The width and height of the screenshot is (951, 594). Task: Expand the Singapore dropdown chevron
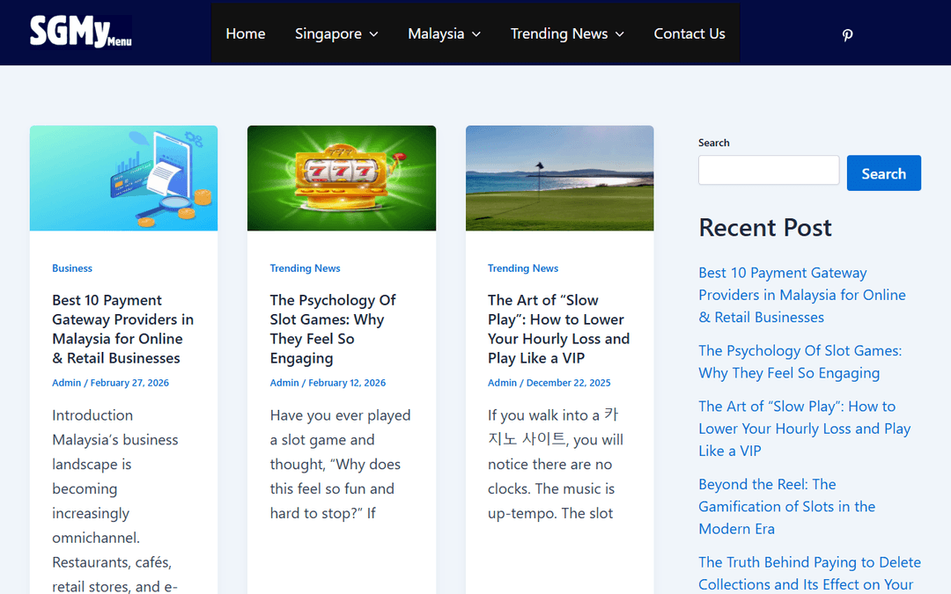373,34
